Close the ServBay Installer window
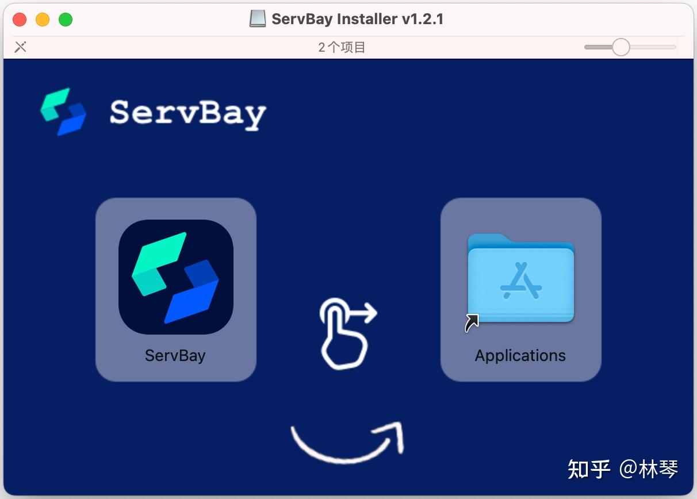 pos(20,20)
